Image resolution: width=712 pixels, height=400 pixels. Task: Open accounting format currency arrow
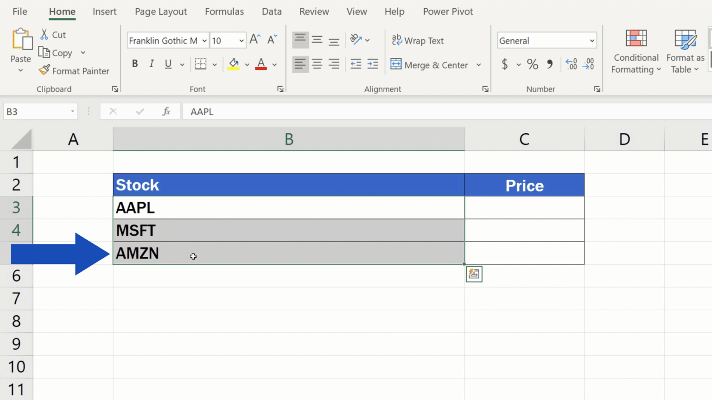click(x=519, y=64)
